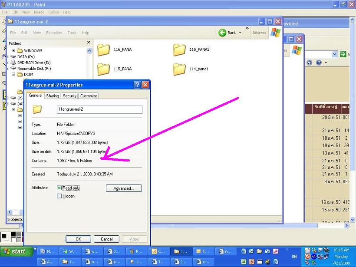The height and width of the screenshot is (267, 356).
Task: Open the 116_PANA folder
Action: click(104, 50)
